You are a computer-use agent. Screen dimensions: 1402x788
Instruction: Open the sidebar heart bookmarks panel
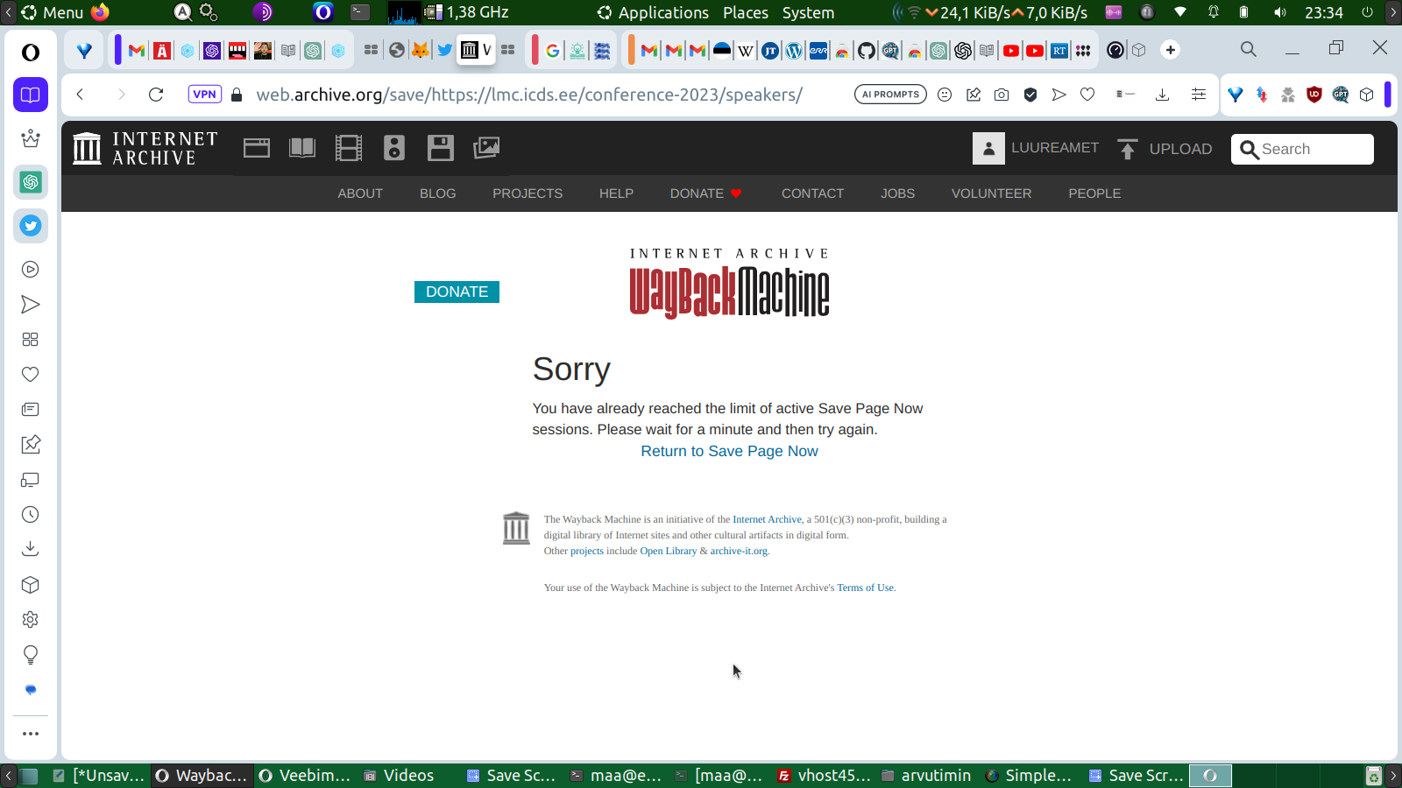(x=31, y=375)
